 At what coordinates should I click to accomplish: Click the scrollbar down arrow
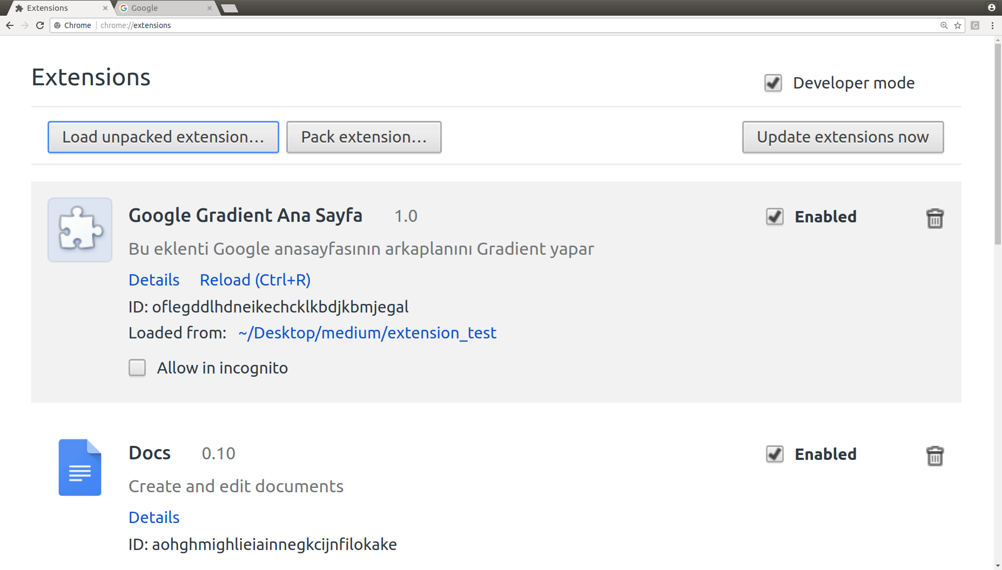[x=998, y=566]
